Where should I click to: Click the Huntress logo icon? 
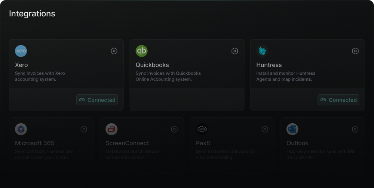pyautogui.click(x=263, y=51)
